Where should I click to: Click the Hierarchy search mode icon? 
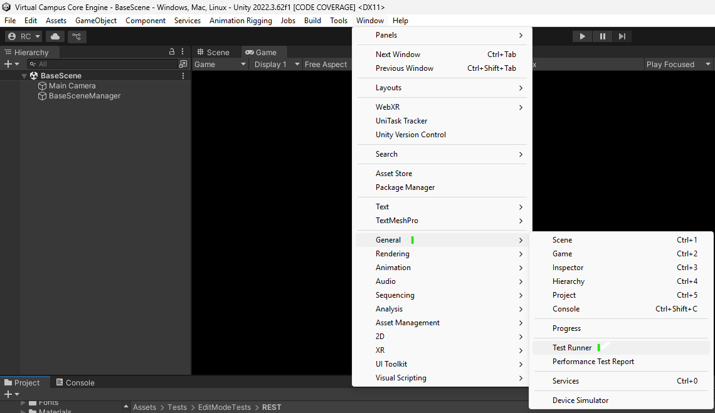(183, 64)
